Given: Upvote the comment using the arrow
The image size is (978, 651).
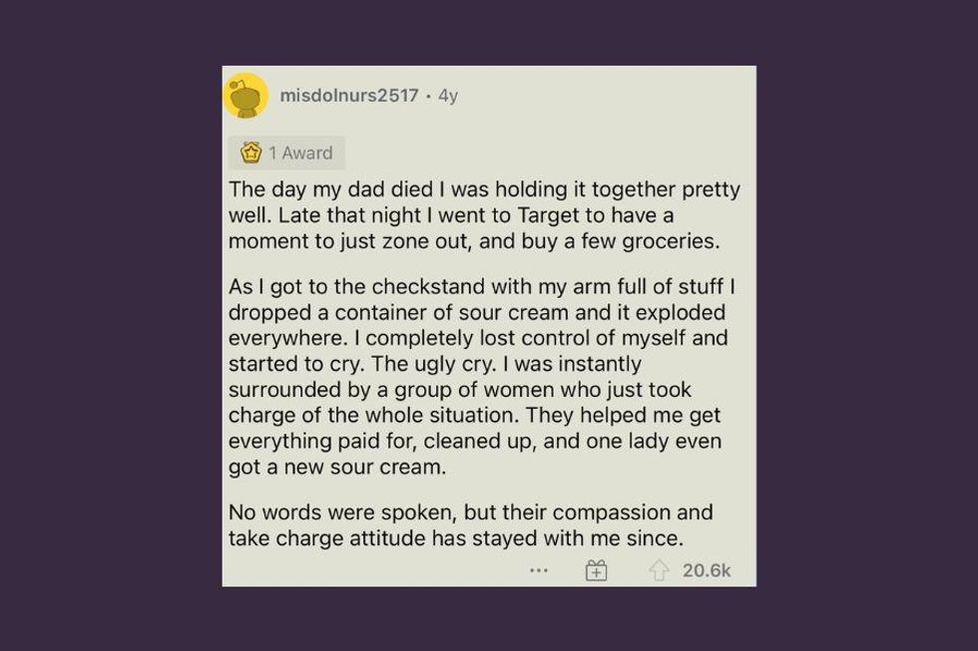Looking at the screenshot, I should coord(659,570).
